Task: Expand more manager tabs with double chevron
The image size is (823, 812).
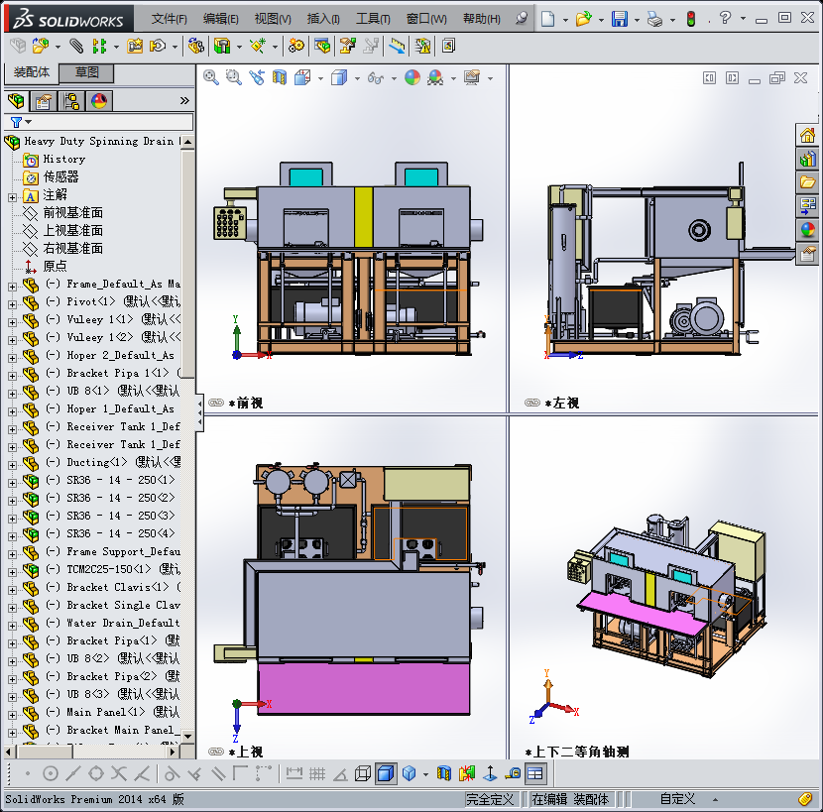Action: pyautogui.click(x=184, y=100)
